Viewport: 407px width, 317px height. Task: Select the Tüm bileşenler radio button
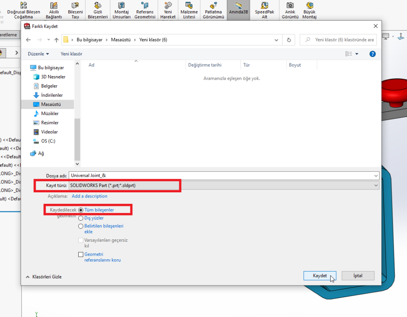[x=81, y=210]
